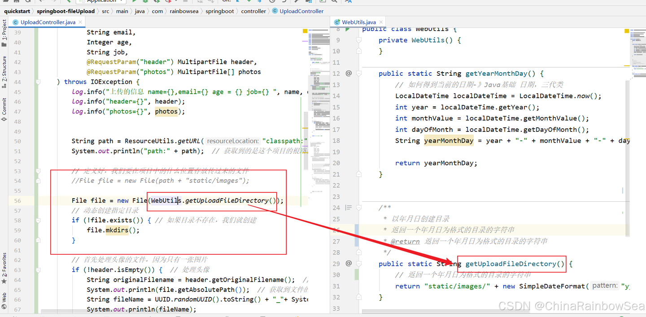Open the Favorites tool window
Image resolution: width=646 pixels, height=317 pixels.
coord(4,268)
